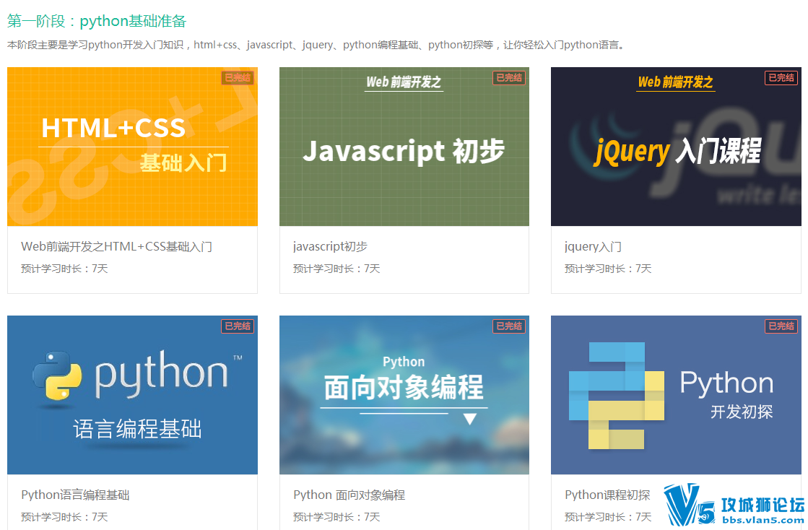
Task: Click 预计学习时长：7天 under jquery入门
Action: pos(608,269)
